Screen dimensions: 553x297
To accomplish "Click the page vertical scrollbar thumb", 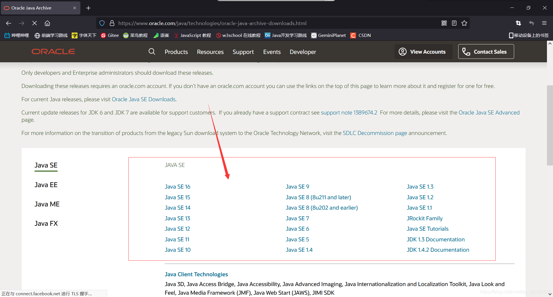I will click(x=550, y=125).
